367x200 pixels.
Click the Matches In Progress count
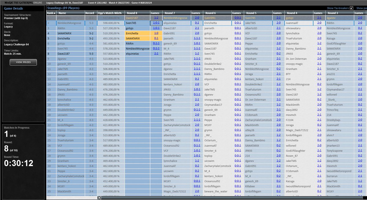pos(7,134)
